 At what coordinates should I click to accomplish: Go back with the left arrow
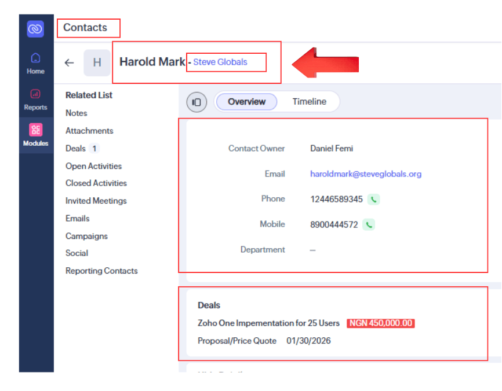pyautogui.click(x=69, y=62)
